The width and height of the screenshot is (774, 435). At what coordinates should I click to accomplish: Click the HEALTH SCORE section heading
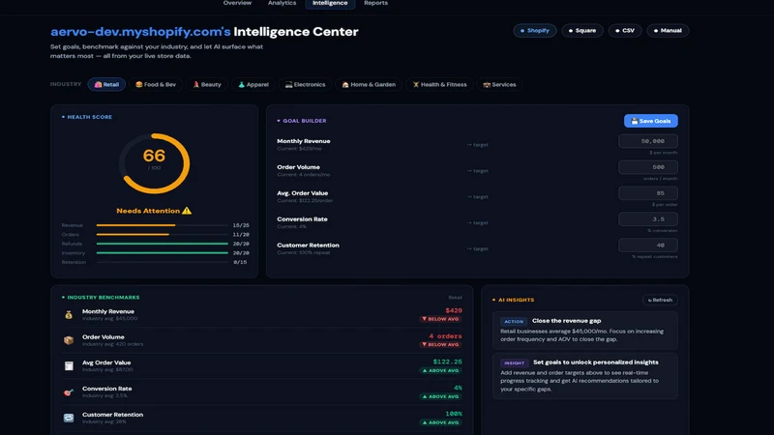tap(89, 117)
